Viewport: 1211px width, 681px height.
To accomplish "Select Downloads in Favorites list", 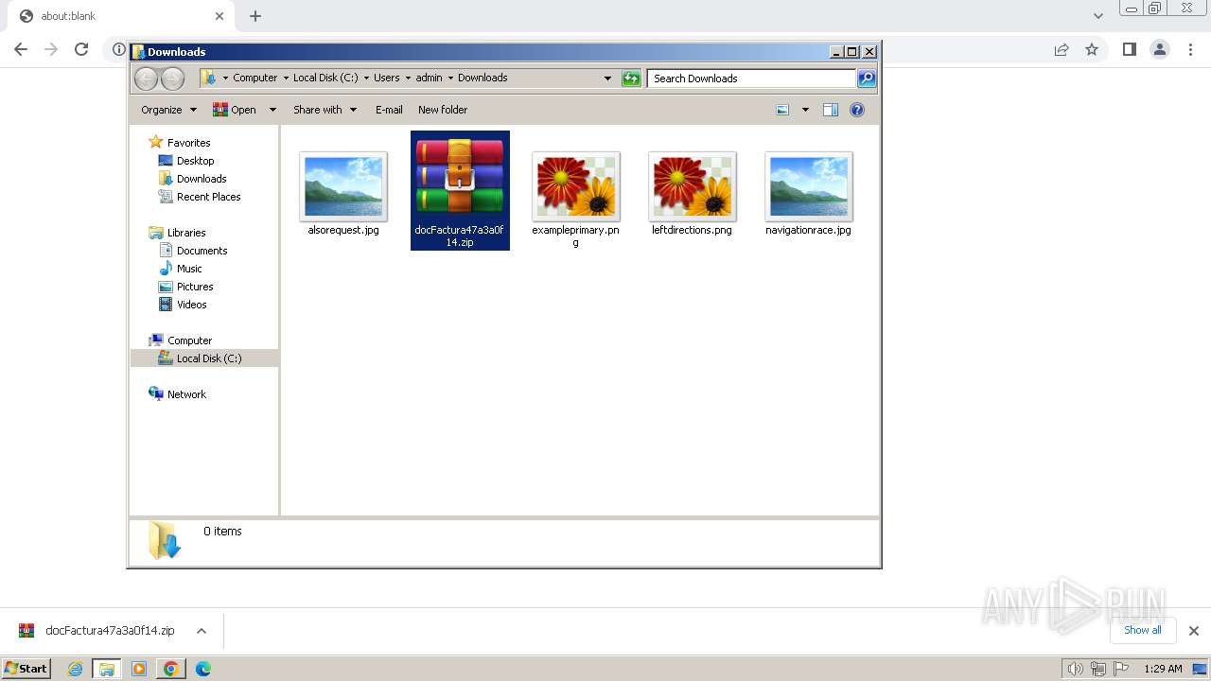I will [202, 179].
